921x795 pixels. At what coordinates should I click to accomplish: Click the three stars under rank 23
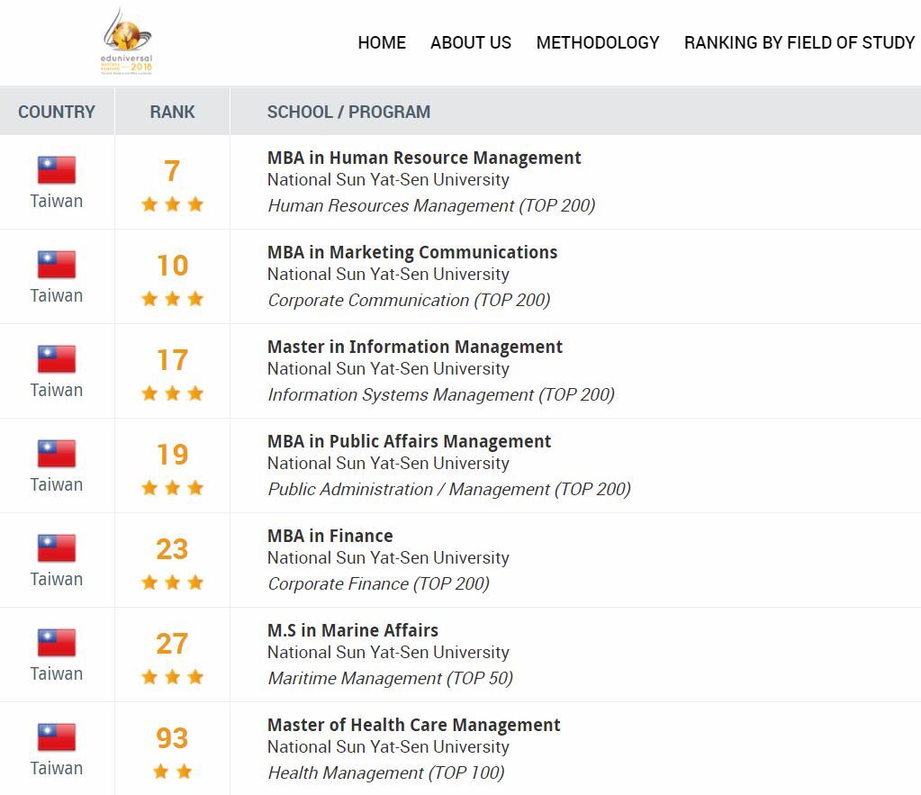tap(172, 583)
